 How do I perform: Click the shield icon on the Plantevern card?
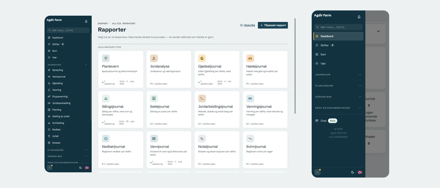(106, 58)
